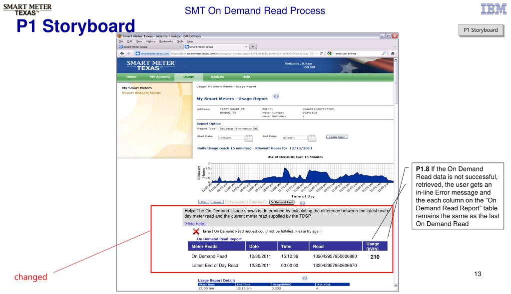The height and width of the screenshot is (294, 511).
Task: Click the search magnifier icon
Action: [384, 53]
